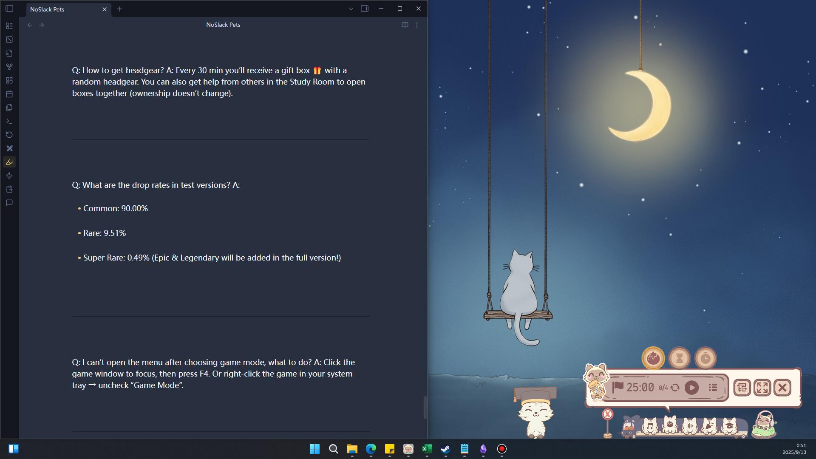Image resolution: width=816 pixels, height=459 pixels.
Task: Select the stopwatch timer mode
Action: tap(705, 357)
